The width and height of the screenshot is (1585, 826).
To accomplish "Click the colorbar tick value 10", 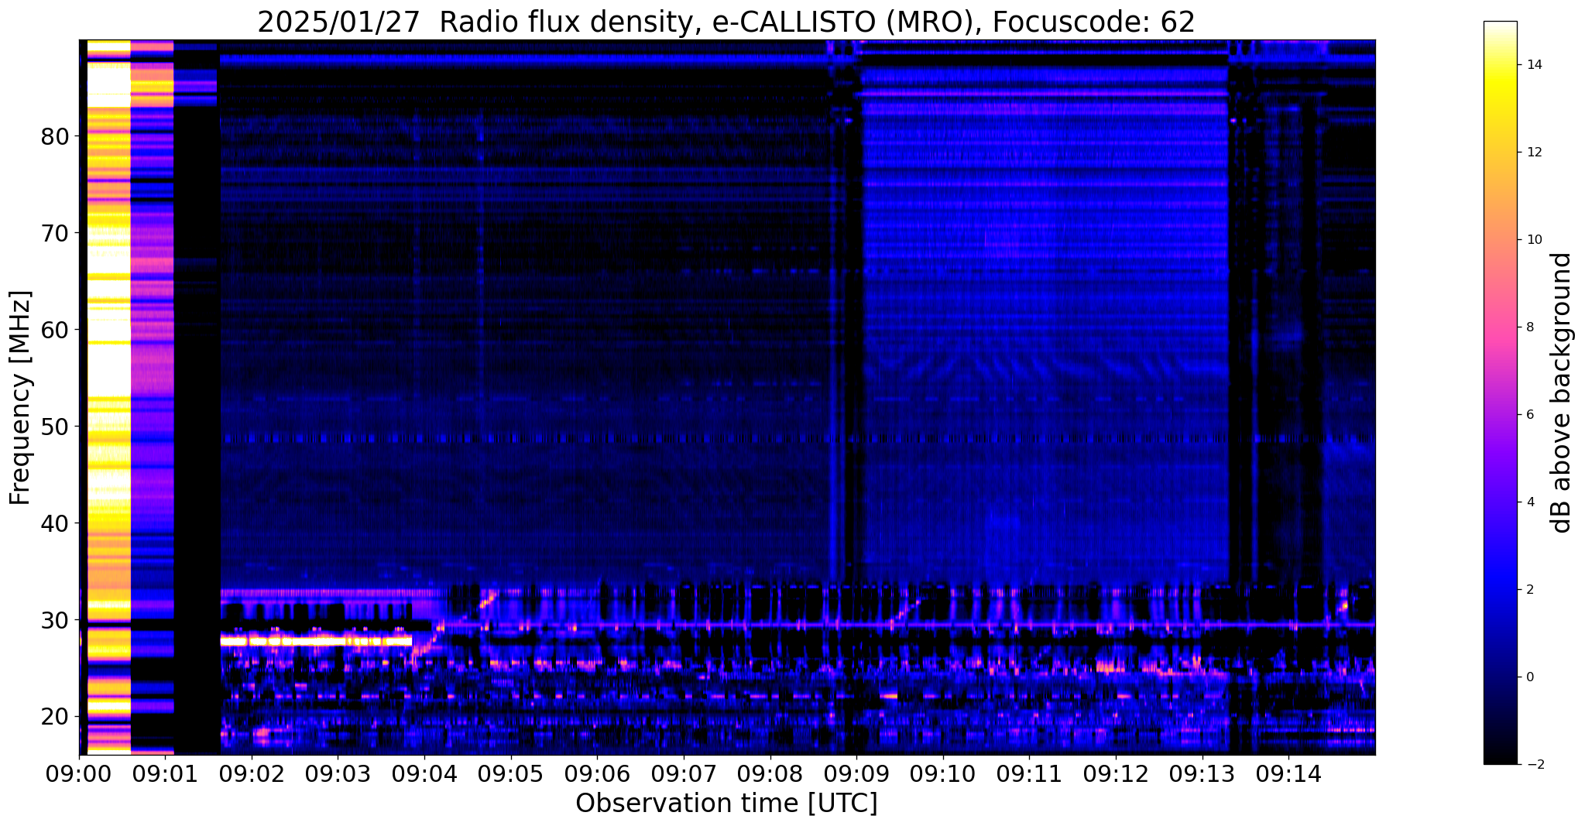I will (x=1533, y=240).
